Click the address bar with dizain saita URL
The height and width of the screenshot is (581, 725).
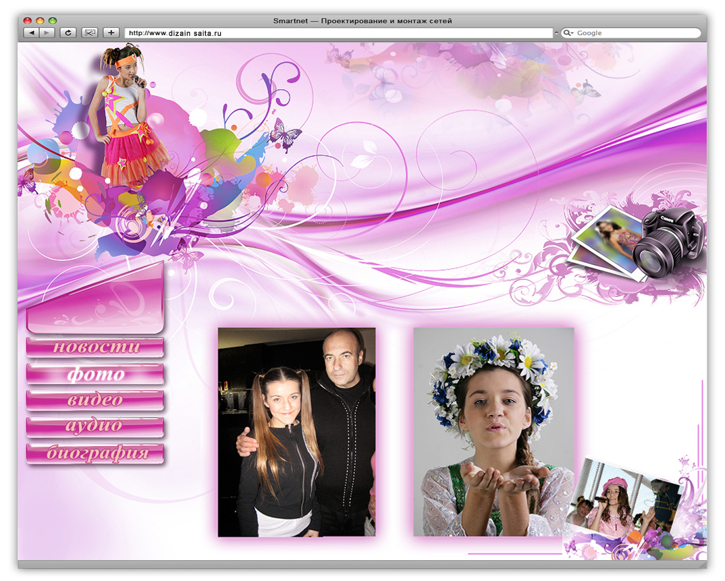(338, 33)
